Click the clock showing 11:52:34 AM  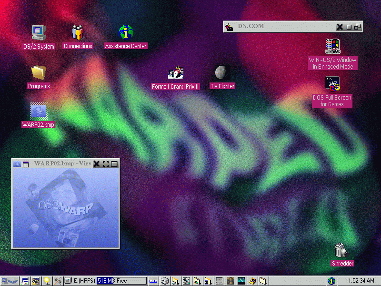point(360,281)
